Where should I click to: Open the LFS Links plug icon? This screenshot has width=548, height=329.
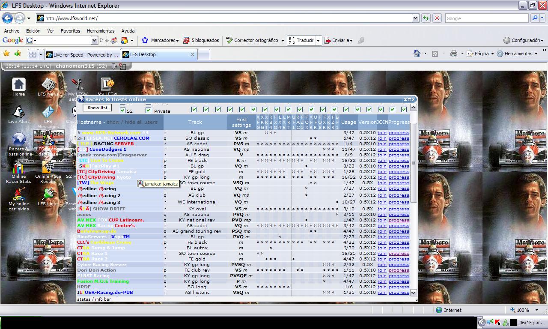pos(48,194)
